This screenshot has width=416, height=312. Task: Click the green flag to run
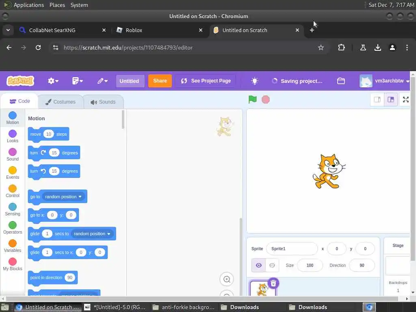point(253,100)
